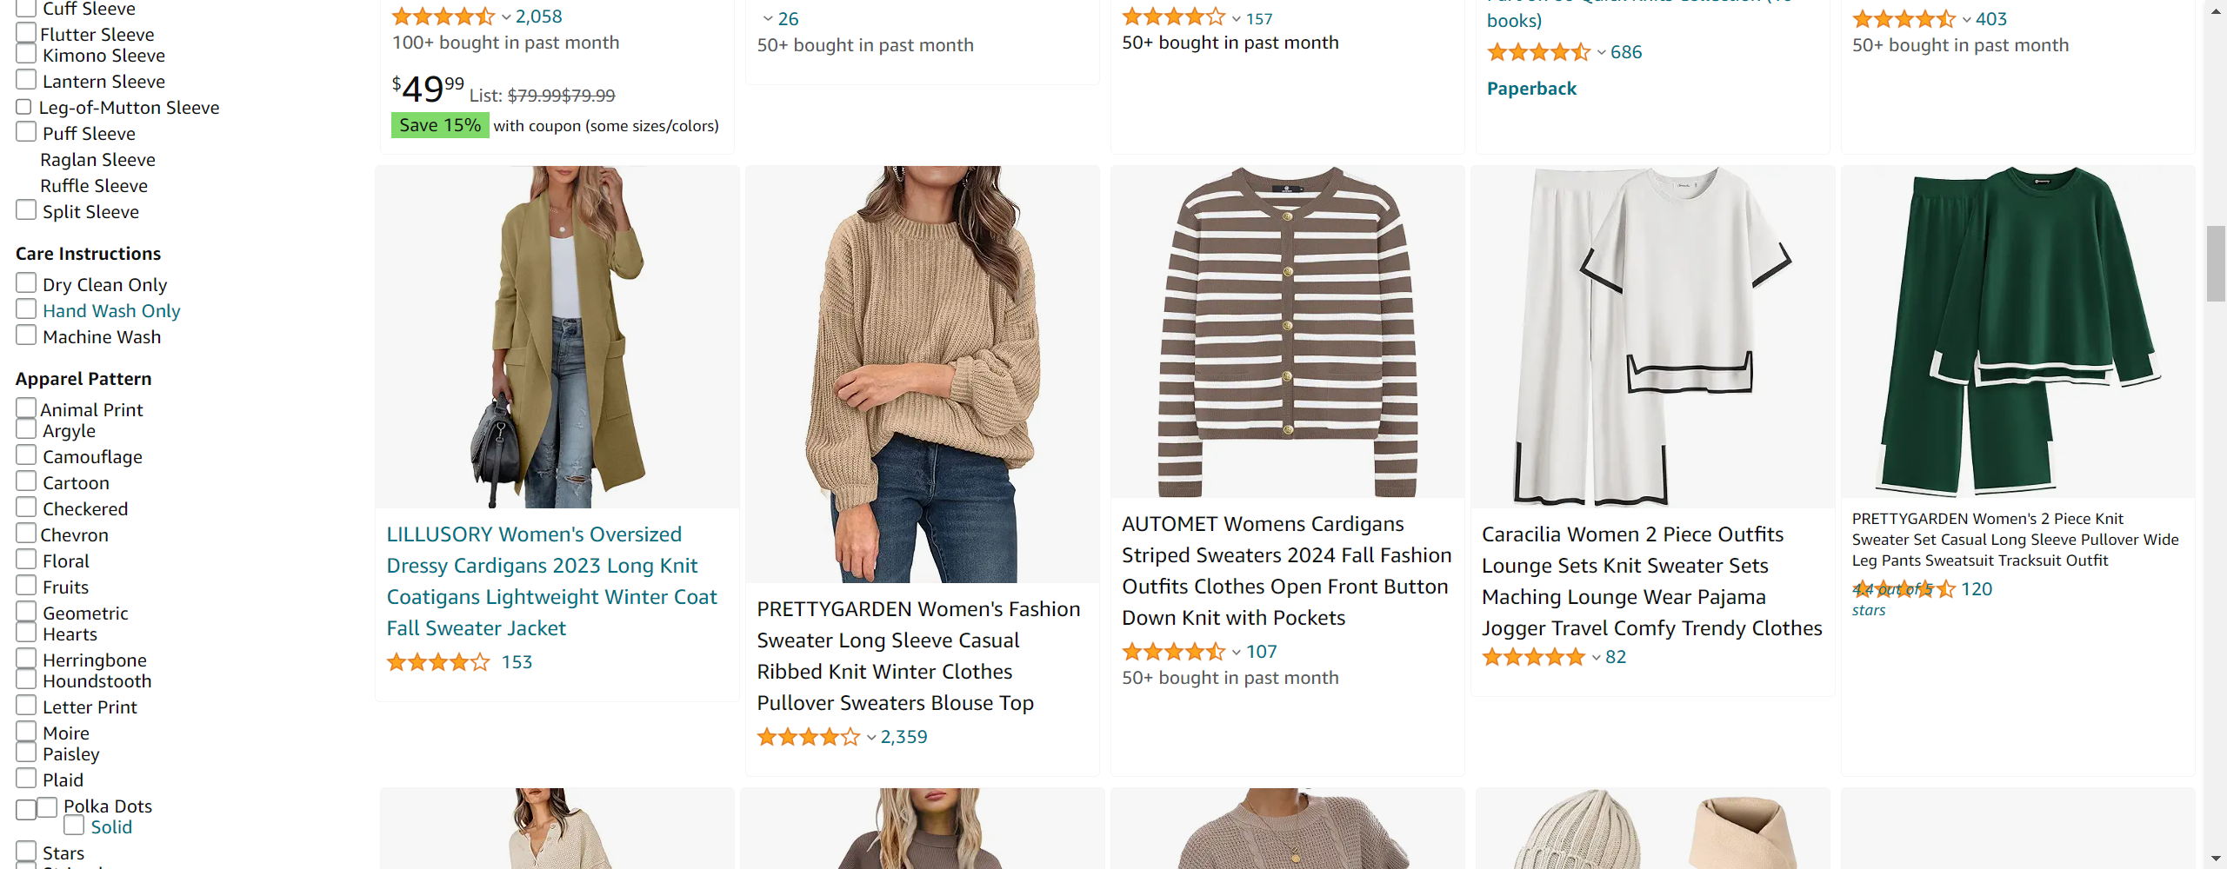Click star rating with 403 reviews
Screen dimensions: 2227x869
(x=1904, y=19)
